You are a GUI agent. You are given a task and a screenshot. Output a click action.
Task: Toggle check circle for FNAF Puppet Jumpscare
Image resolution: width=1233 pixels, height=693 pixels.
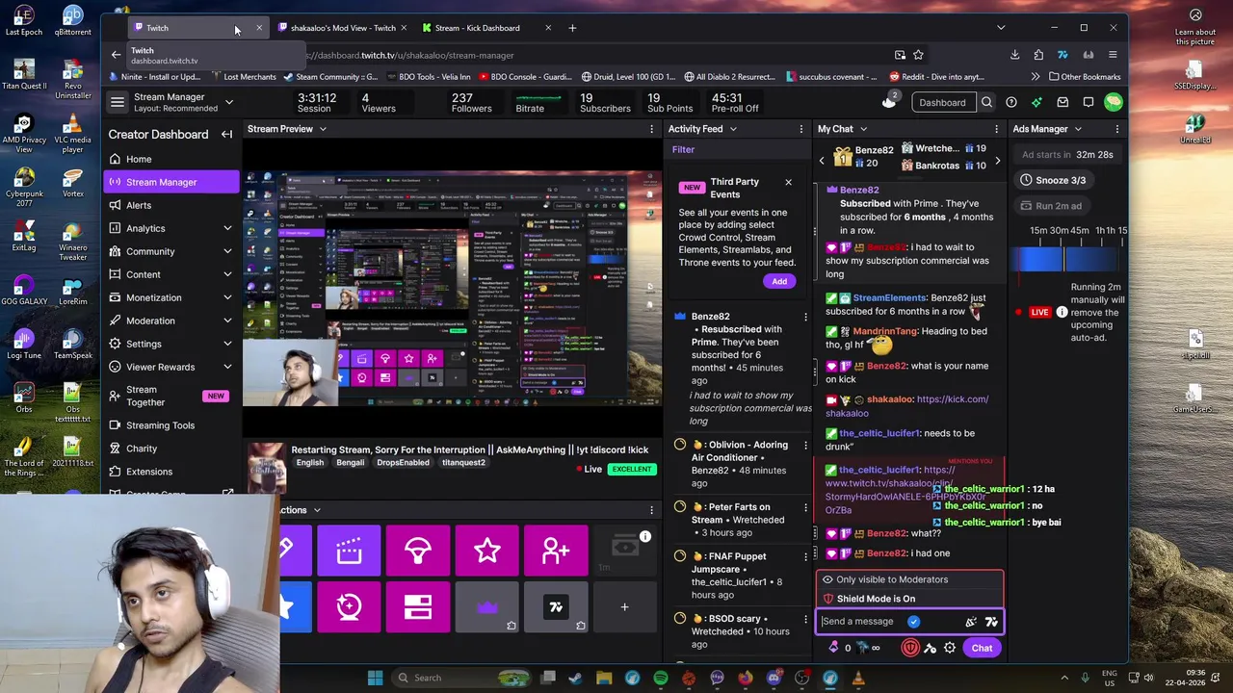click(x=680, y=556)
